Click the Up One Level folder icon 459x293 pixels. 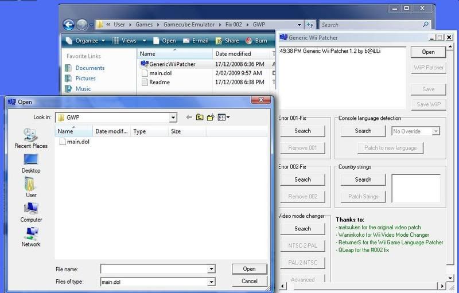click(x=200, y=118)
